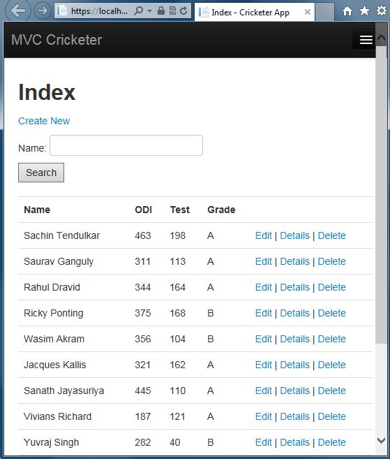Edit Wasim Akram's record
Image resolution: width=390 pixels, height=459 pixels.
[x=264, y=339]
